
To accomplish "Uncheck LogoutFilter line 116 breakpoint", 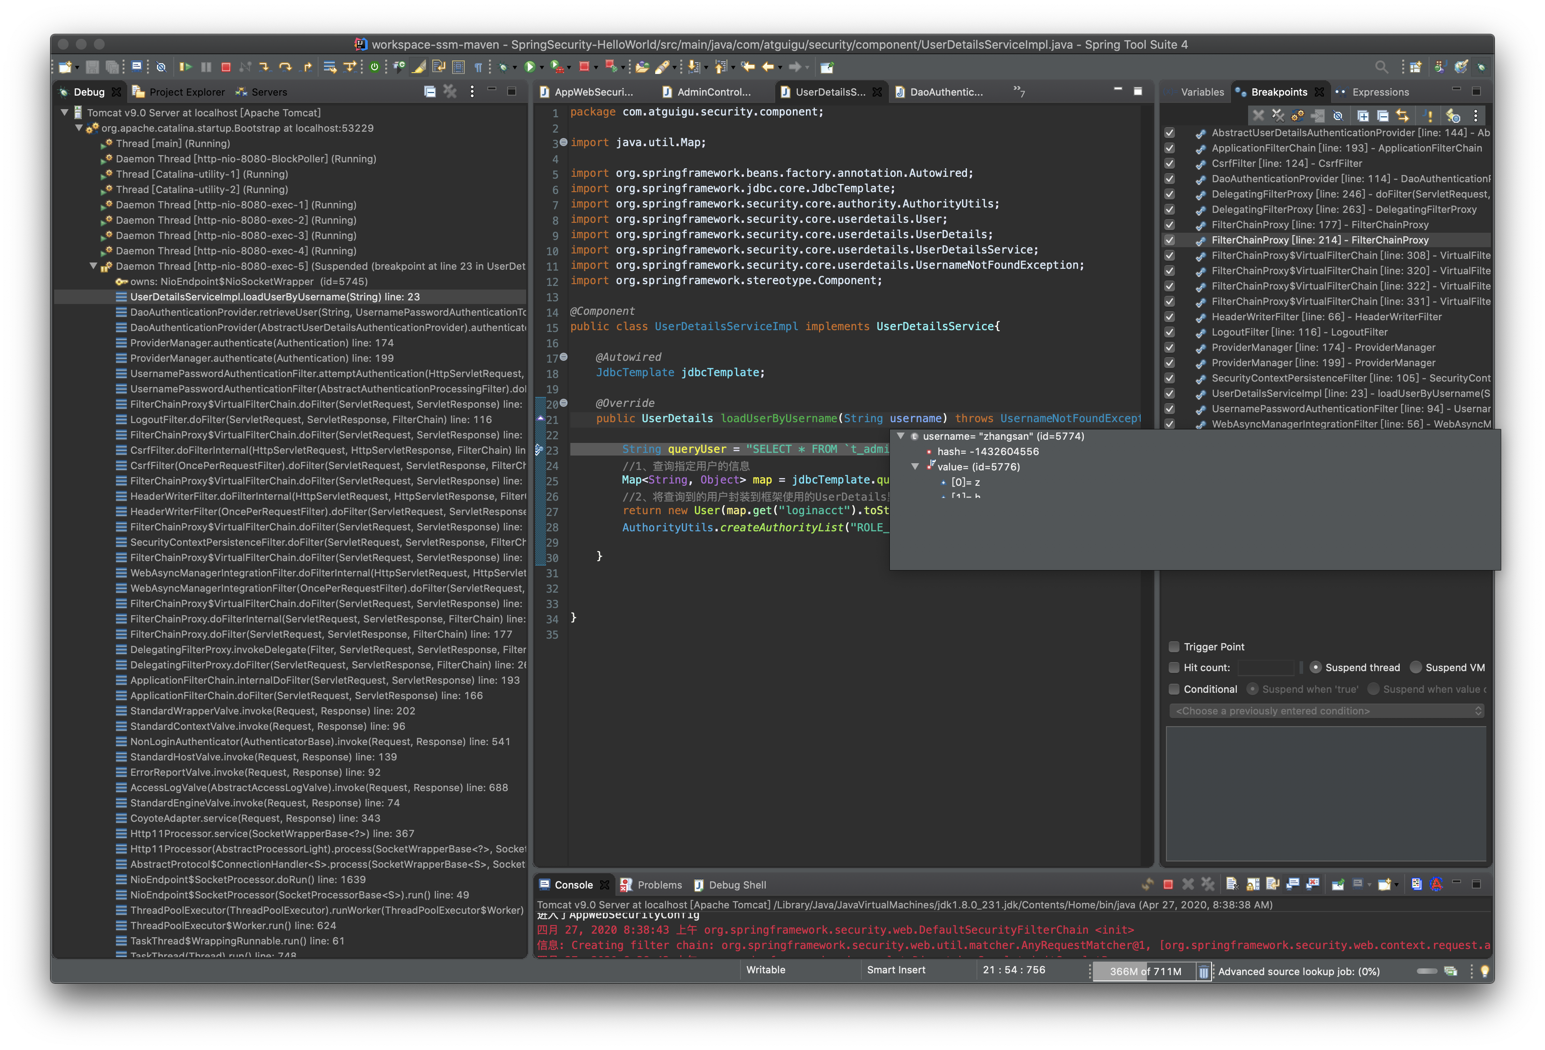I will click(x=1170, y=332).
